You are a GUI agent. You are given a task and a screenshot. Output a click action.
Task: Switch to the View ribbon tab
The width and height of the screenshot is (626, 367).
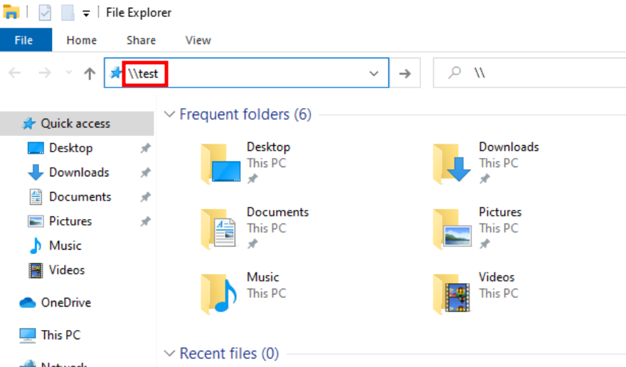click(x=199, y=40)
